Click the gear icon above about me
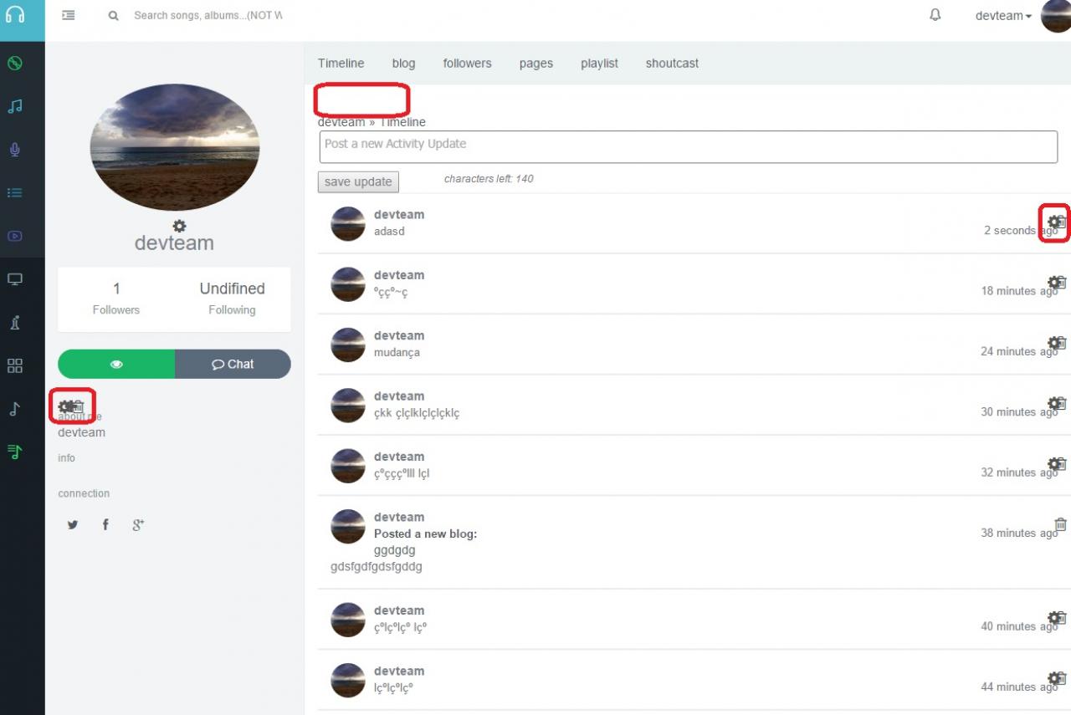1071x715 pixels. [64, 407]
